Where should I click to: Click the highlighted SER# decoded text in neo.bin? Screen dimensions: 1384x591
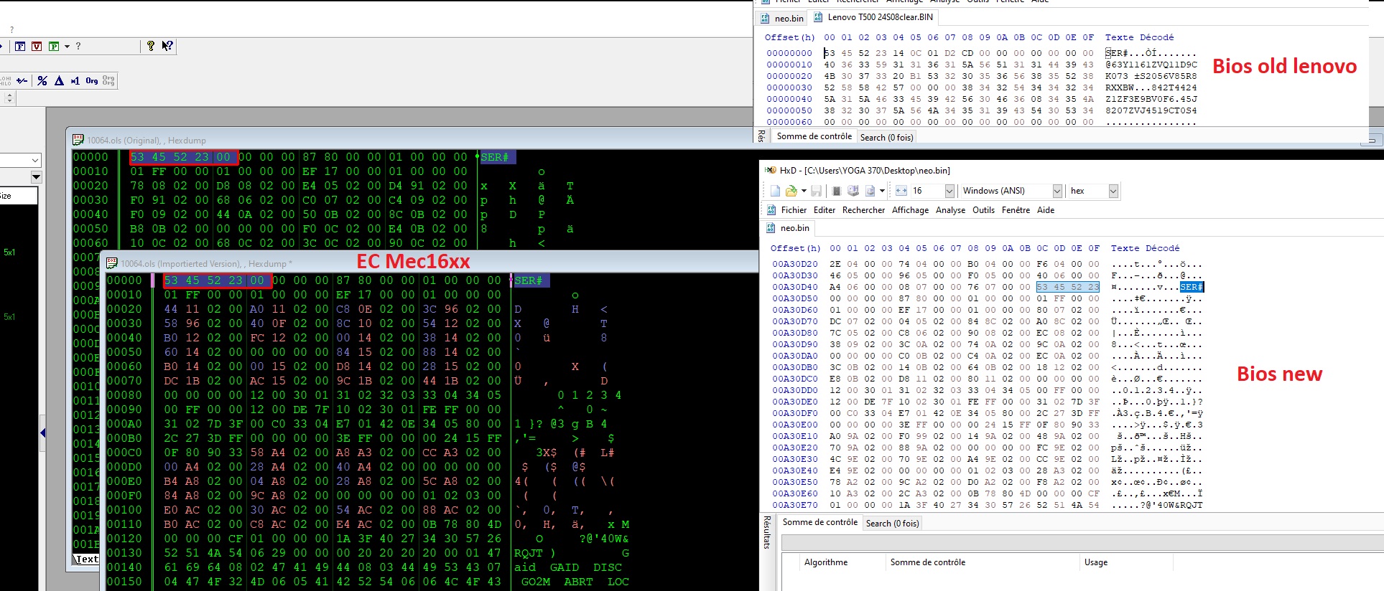[1192, 287]
